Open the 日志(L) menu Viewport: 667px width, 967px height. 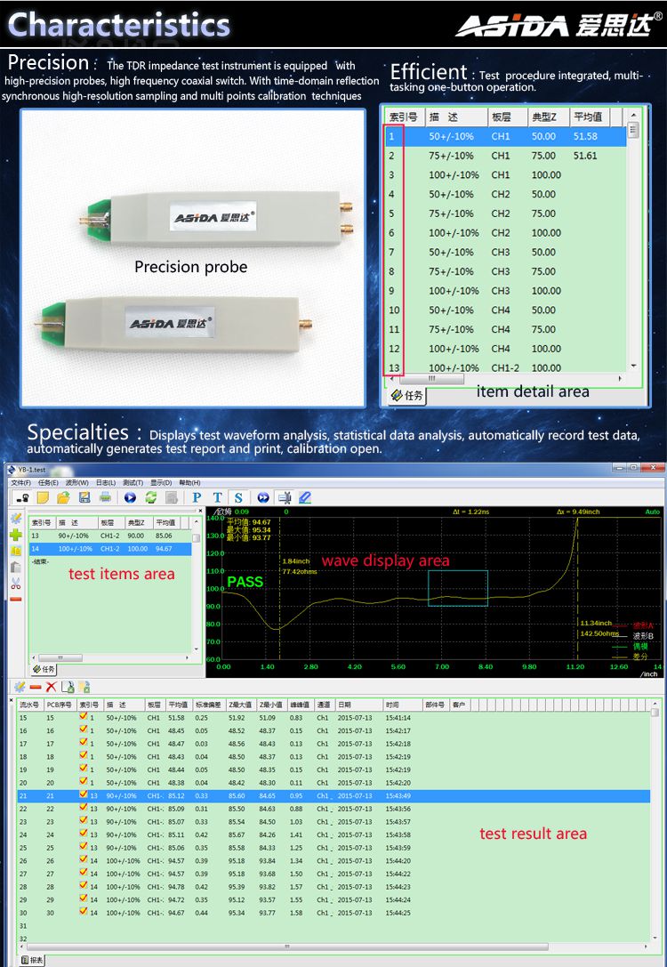coord(106,482)
